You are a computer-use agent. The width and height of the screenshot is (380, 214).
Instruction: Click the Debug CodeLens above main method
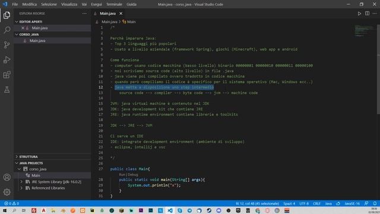tap(132, 174)
